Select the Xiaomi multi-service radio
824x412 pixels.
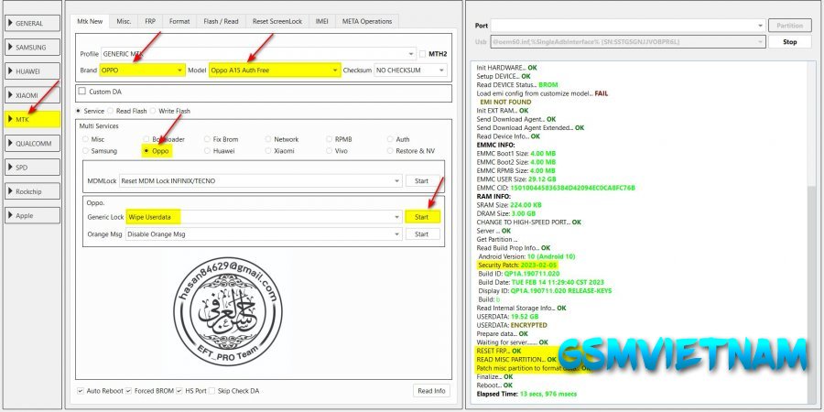[x=268, y=151]
